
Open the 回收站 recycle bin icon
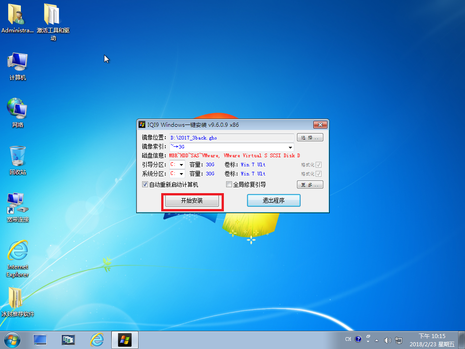point(18,160)
